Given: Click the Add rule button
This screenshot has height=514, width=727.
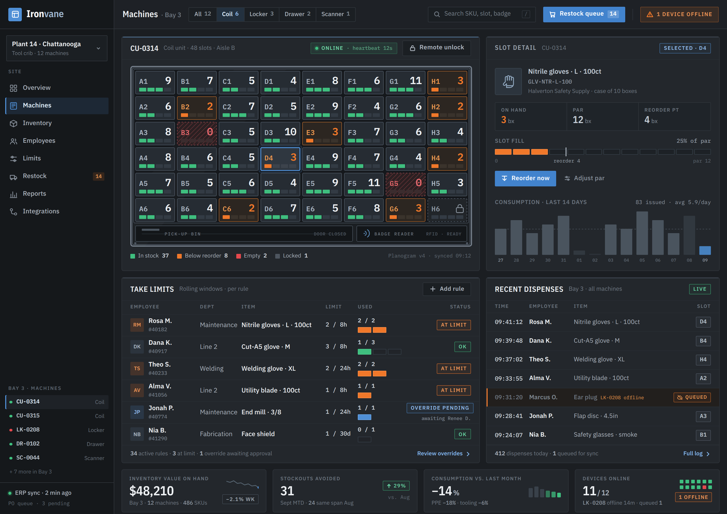Looking at the screenshot, I should (x=447, y=289).
